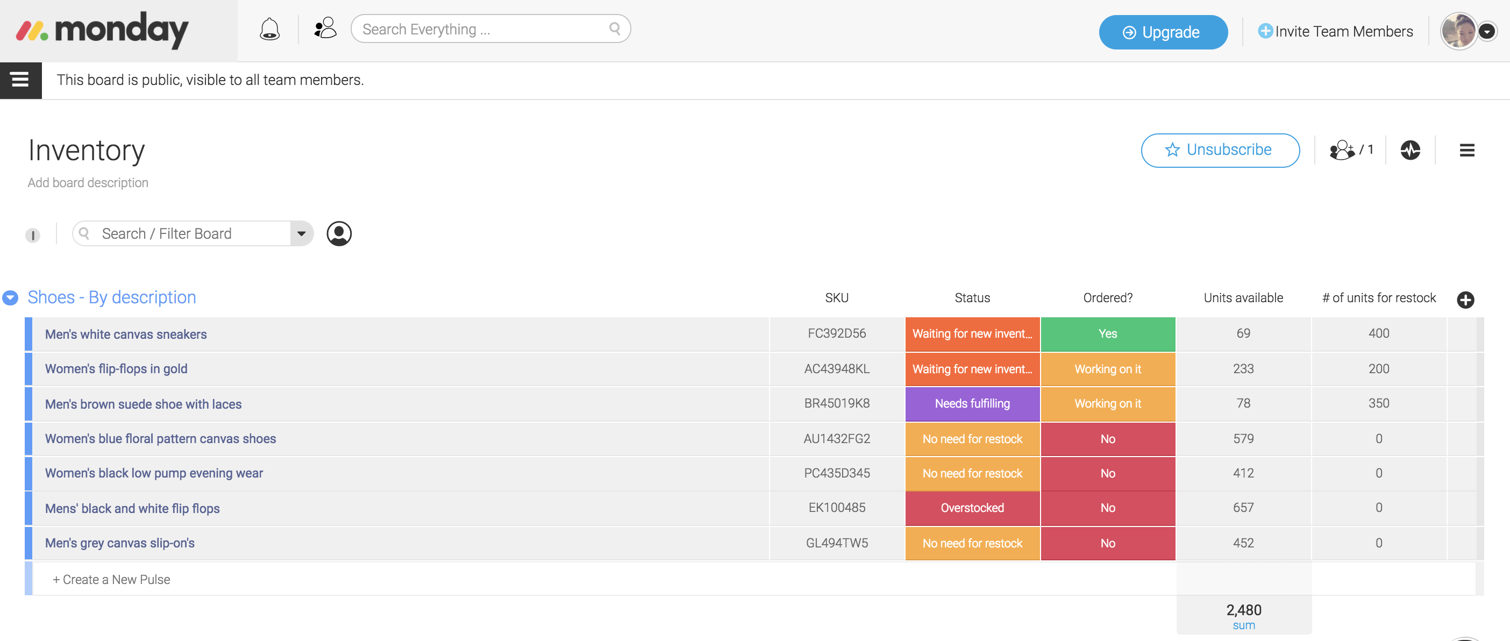Focus the Search Everything field
The image size is (1510, 641).
[x=490, y=29]
